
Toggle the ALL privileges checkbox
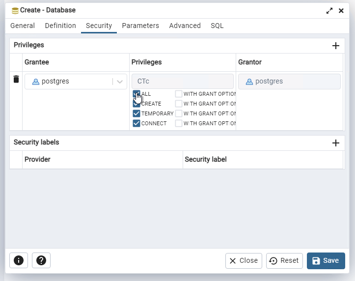click(x=137, y=94)
